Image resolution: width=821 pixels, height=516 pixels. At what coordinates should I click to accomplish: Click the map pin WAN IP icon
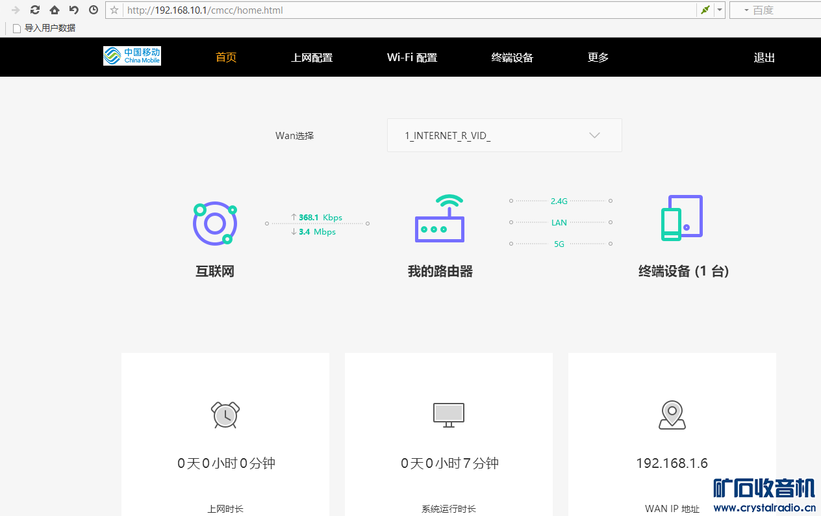(x=672, y=415)
